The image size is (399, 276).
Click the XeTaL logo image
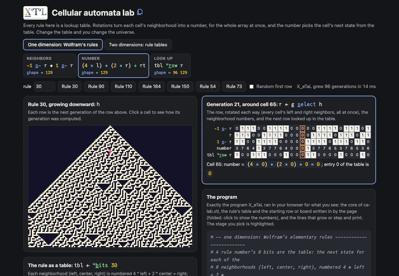pyautogui.click(x=35, y=13)
